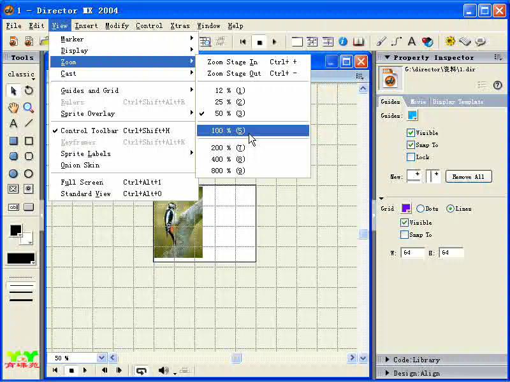510x382 pixels.
Task: Choose Zoom Stage In
Action: point(253,62)
